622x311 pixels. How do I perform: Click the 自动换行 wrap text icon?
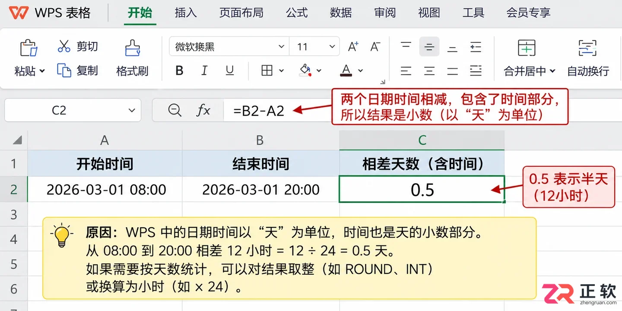(587, 48)
